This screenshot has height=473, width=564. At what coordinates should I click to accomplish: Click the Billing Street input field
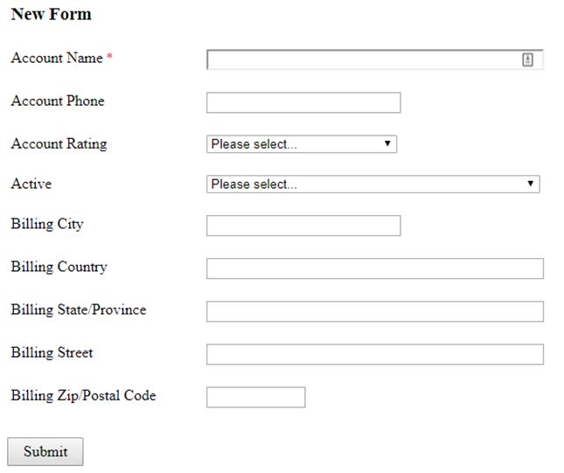coord(375,354)
